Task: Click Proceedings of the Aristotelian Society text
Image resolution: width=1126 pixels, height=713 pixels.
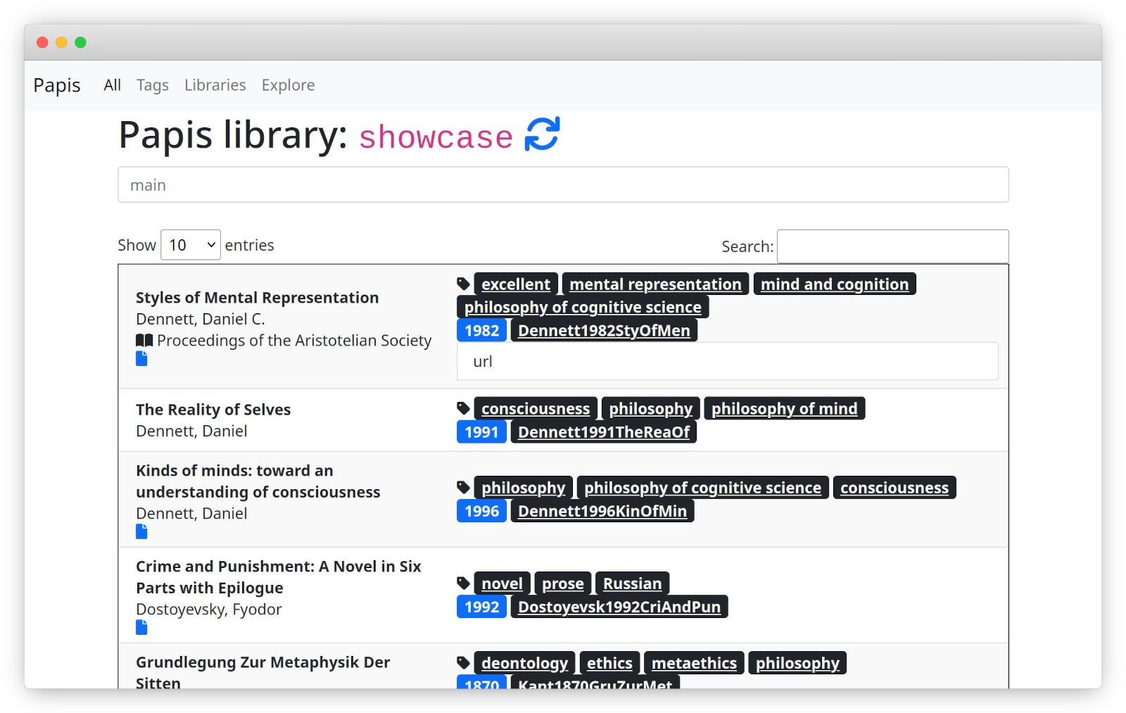Action: pyautogui.click(x=294, y=341)
